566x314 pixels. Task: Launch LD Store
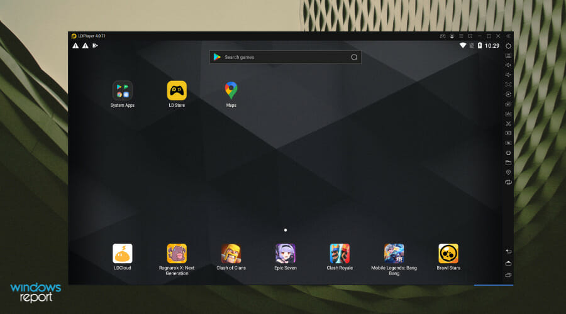177,94
